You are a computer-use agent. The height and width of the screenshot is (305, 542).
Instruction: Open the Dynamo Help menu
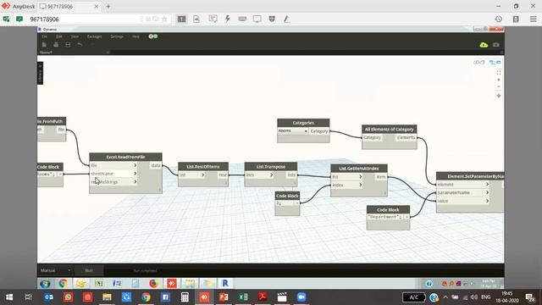click(x=135, y=36)
